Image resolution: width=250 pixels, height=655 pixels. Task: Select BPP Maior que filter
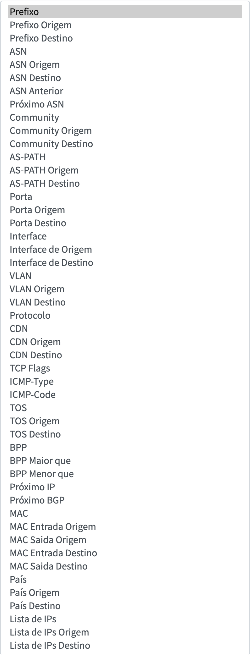pyautogui.click(x=125, y=460)
